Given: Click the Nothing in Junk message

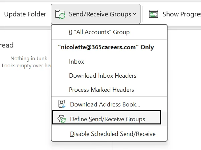Looking at the screenshot, I should [x=29, y=59].
